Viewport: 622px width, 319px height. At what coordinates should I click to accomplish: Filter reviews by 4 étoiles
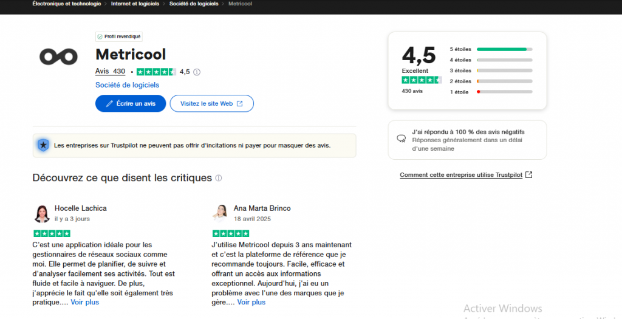(491, 60)
